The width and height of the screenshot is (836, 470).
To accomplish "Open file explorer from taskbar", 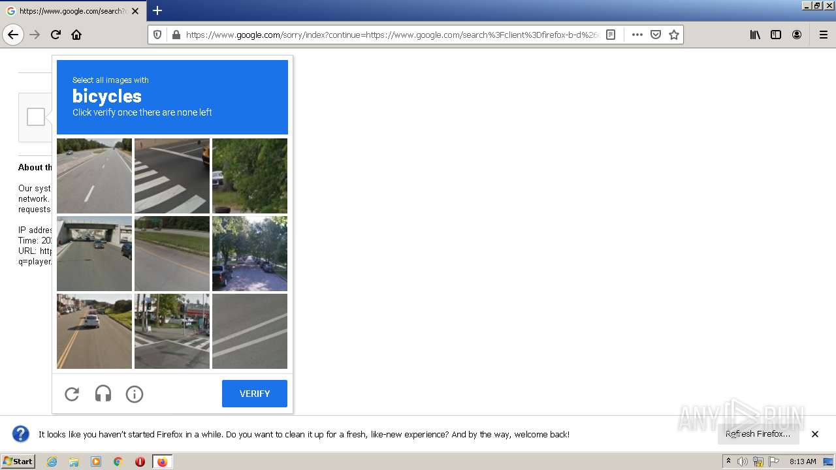I will (x=74, y=462).
